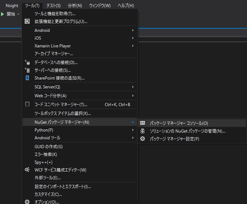The height and width of the screenshot is (204, 247).
Task: Open パッケージ マネージャー設定(P)
Action: coord(192,139)
